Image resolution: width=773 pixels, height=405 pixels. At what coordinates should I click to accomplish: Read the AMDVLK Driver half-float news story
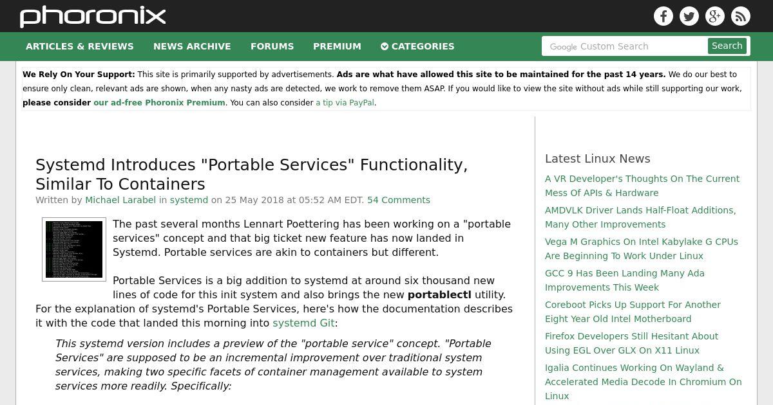[640, 217]
